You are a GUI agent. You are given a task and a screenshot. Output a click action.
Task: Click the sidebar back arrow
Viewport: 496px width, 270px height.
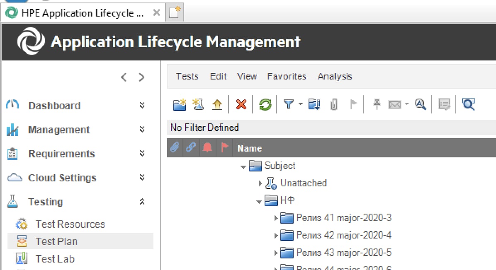click(x=124, y=77)
